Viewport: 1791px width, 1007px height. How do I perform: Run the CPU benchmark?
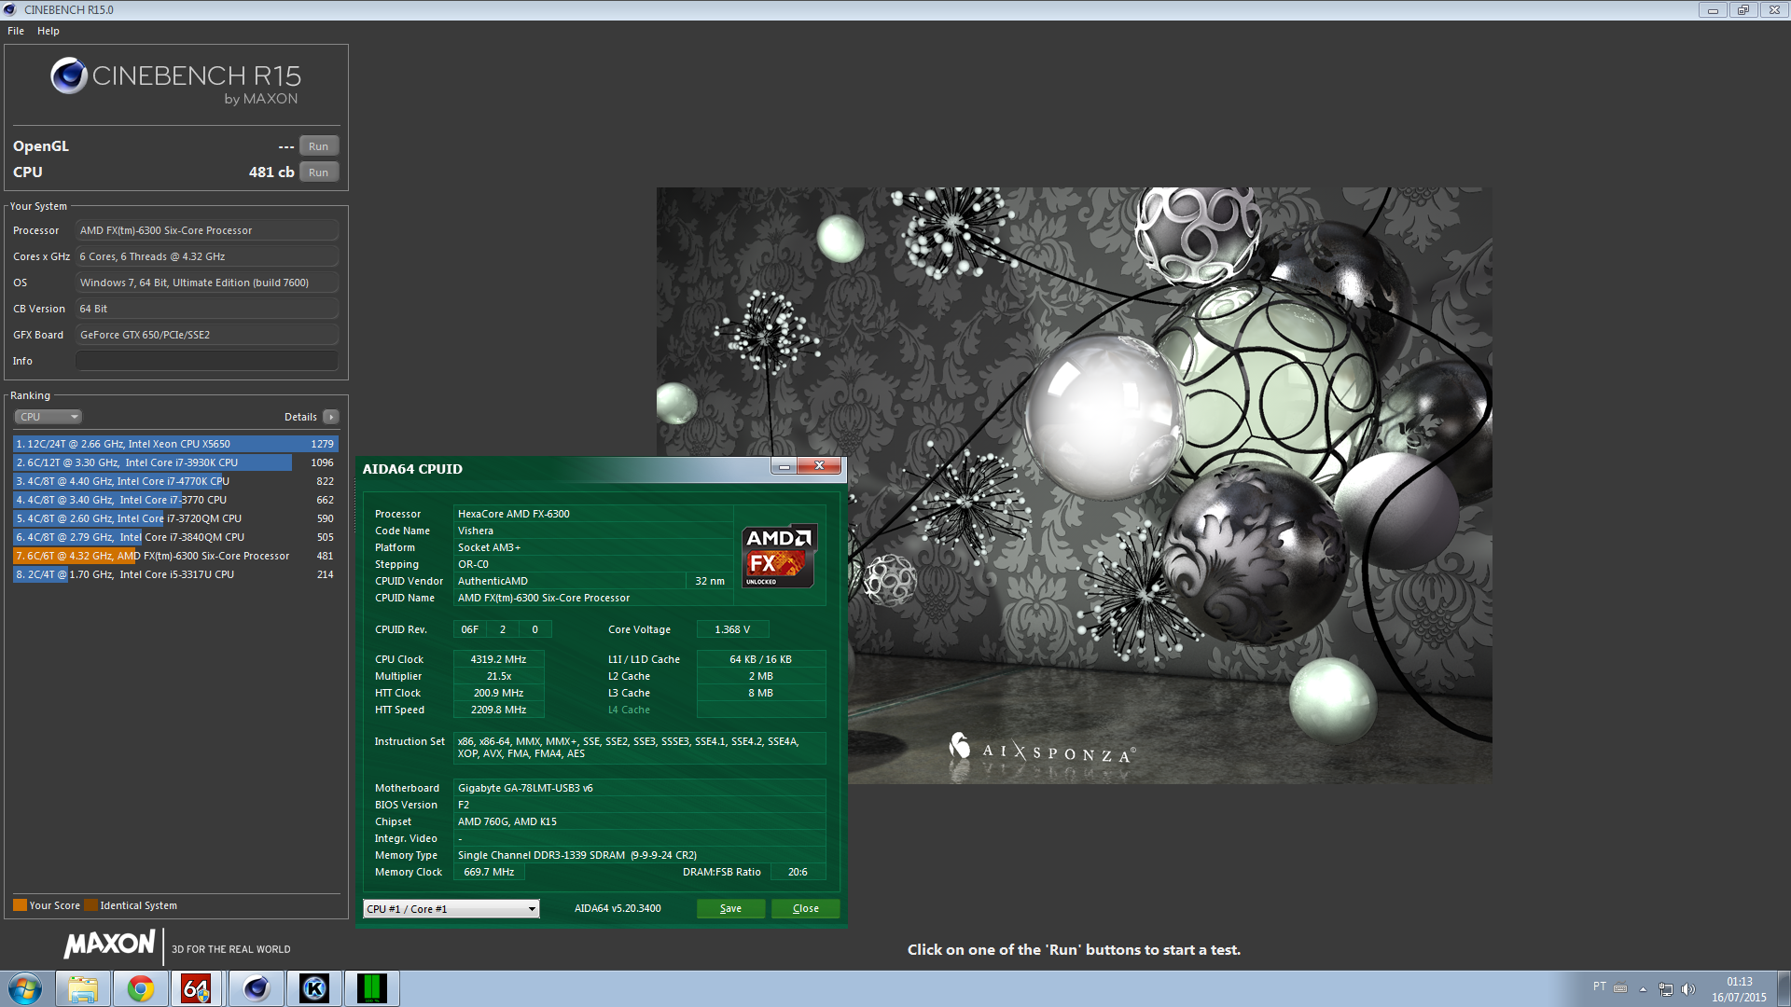click(319, 172)
